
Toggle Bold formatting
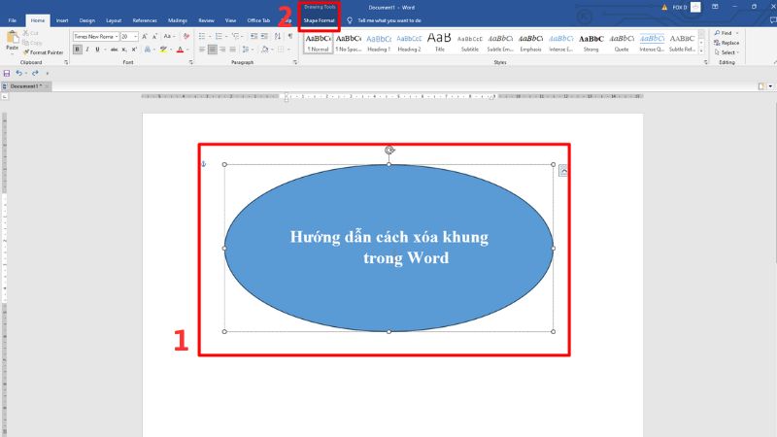pos(78,50)
